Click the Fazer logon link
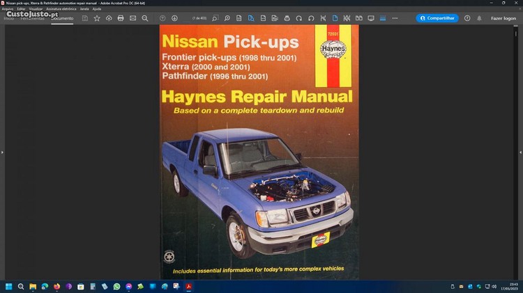 503,18
